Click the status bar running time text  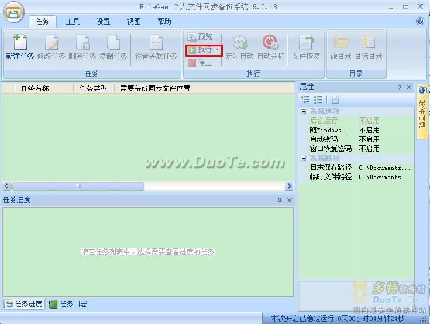point(338,319)
